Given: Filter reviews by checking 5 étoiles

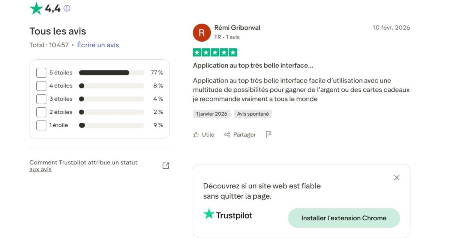Looking at the screenshot, I should pyautogui.click(x=41, y=72).
